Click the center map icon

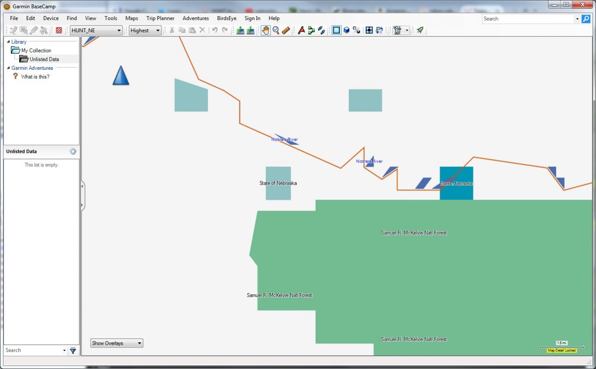(369, 30)
